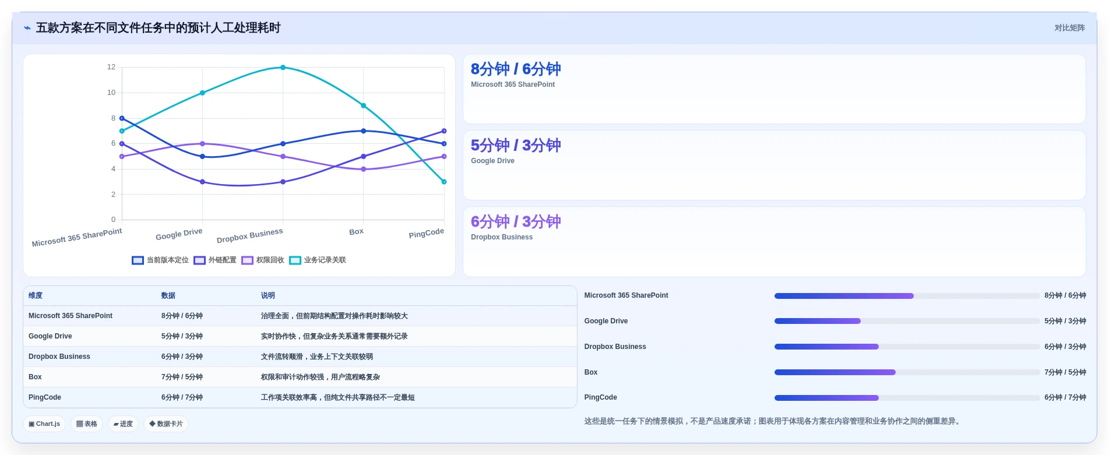Click the blue logo icon beside the title
Image resolution: width=1109 pixels, height=455 pixels.
click(27, 28)
